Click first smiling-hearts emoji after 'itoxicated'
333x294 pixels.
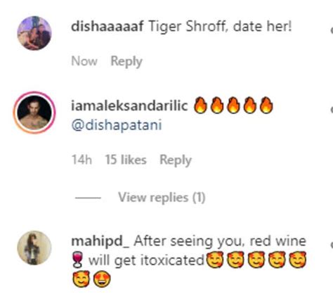(x=214, y=260)
